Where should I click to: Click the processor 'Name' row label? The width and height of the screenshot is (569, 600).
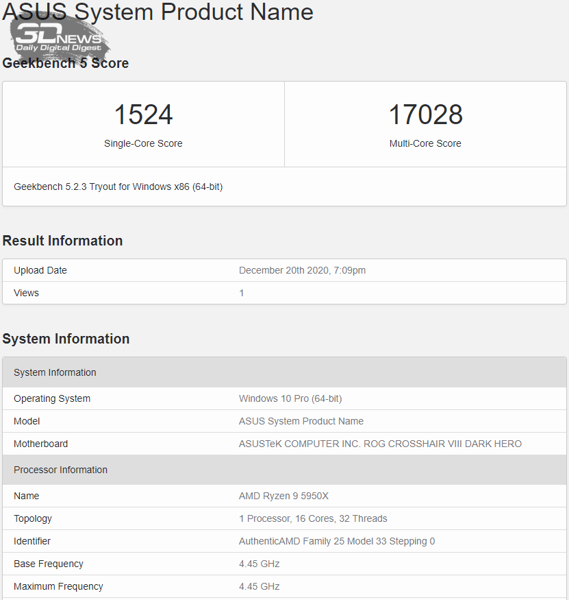[x=27, y=496]
